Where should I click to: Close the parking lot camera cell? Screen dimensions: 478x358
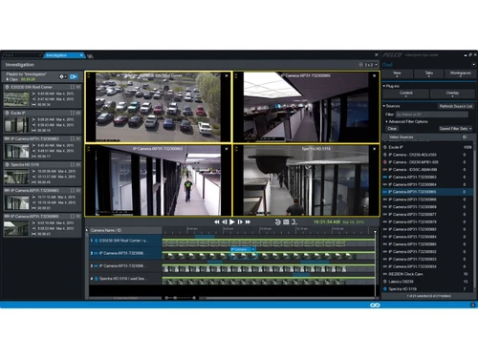click(227, 75)
